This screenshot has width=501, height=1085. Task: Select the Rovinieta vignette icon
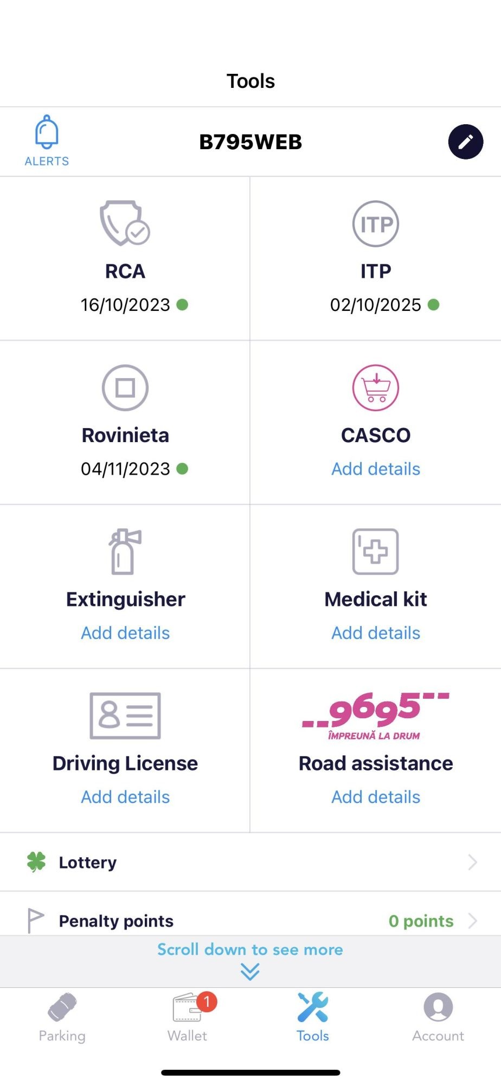pos(125,388)
